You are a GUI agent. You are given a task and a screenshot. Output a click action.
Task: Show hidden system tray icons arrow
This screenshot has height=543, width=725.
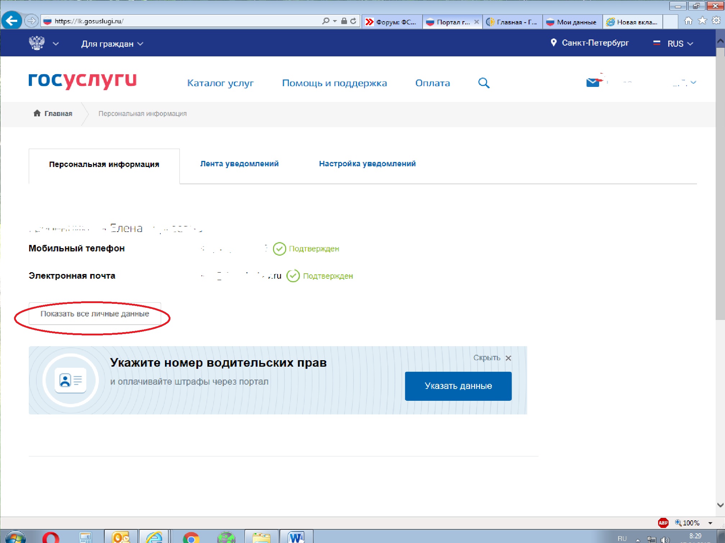638,540
